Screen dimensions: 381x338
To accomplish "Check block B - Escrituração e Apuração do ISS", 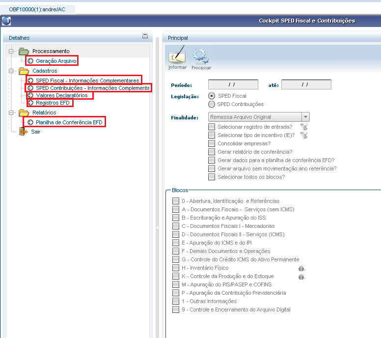I will point(176,218).
